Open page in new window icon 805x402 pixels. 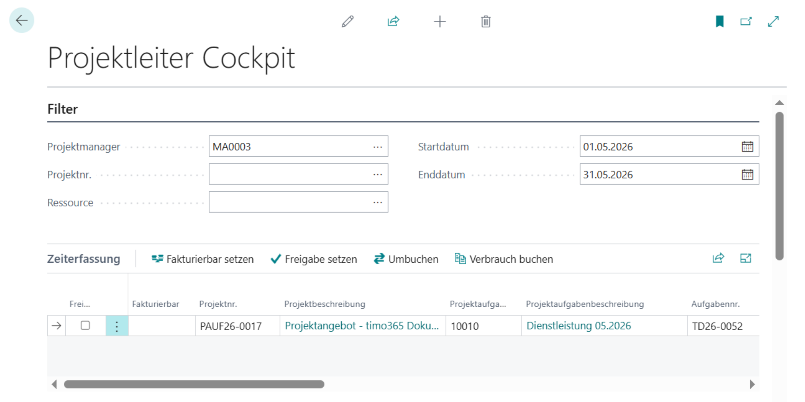(746, 22)
